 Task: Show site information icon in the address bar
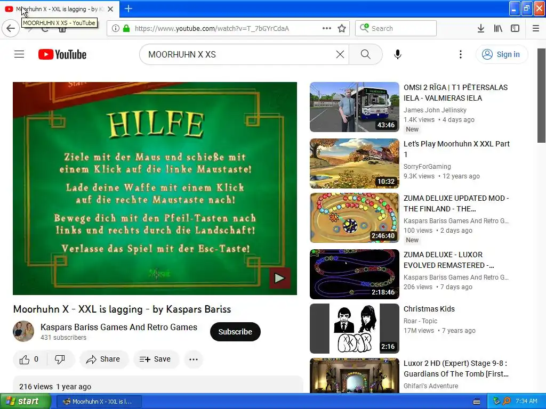(x=115, y=28)
